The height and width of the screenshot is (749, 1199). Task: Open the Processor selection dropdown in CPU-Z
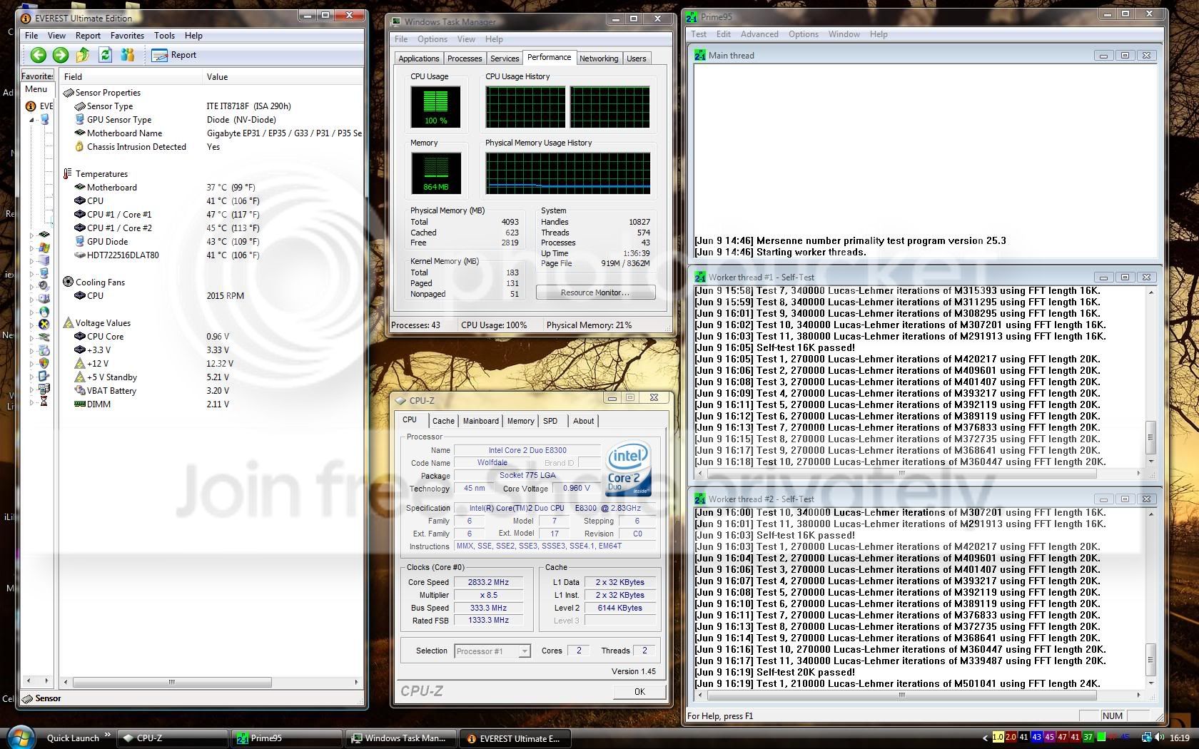[x=525, y=651]
